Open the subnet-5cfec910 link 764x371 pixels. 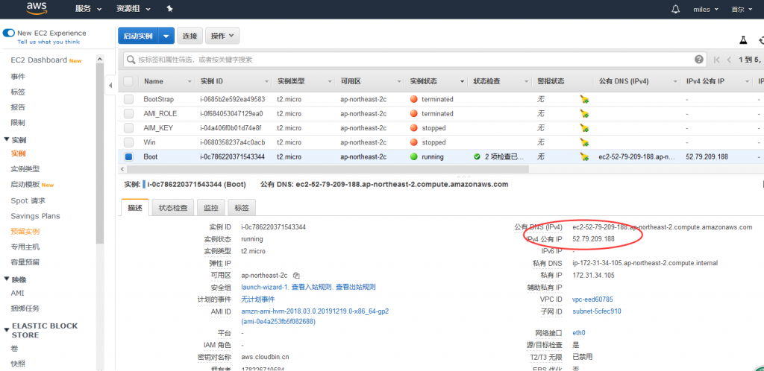tap(597, 311)
